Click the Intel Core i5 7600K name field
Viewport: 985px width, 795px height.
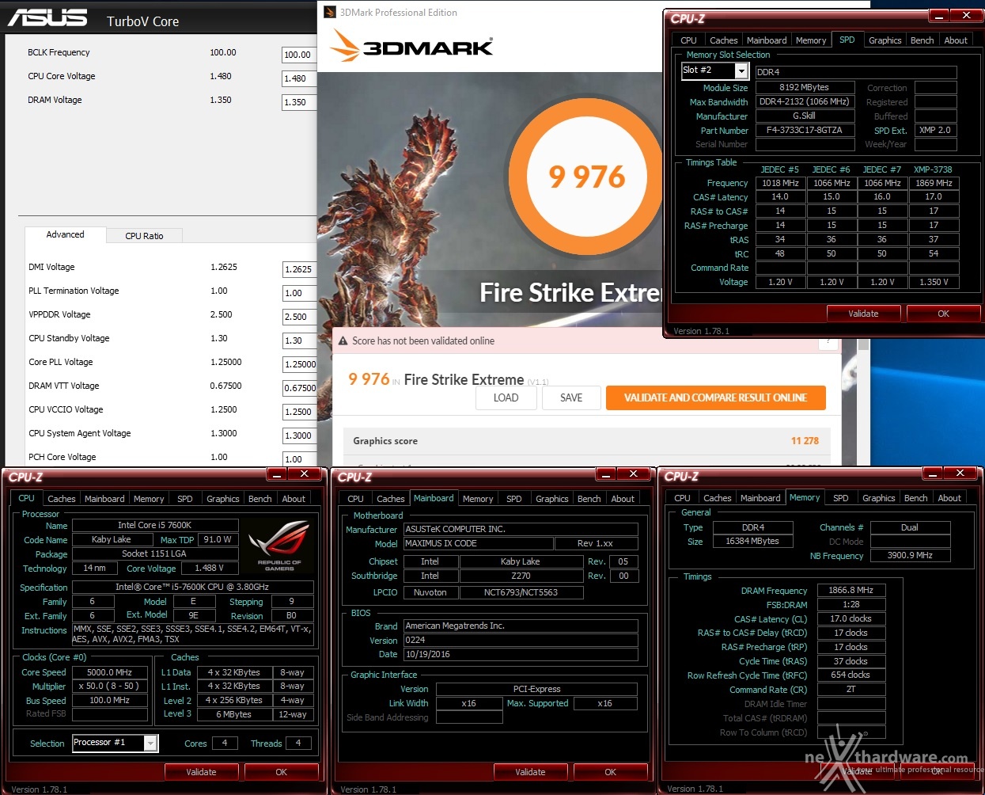coord(155,526)
